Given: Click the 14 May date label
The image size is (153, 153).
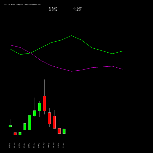Looking at the screenshot, I should click(34, 145).
